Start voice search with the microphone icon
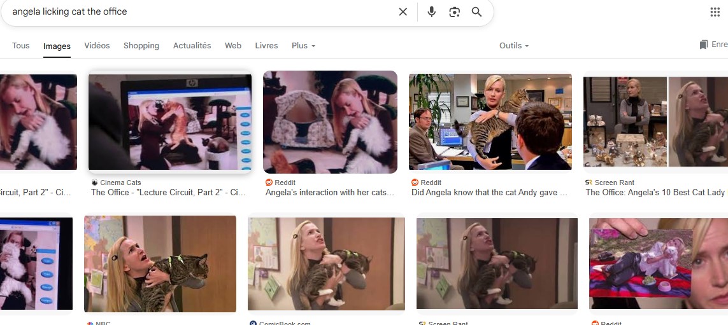This screenshot has height=325, width=728. (x=431, y=12)
